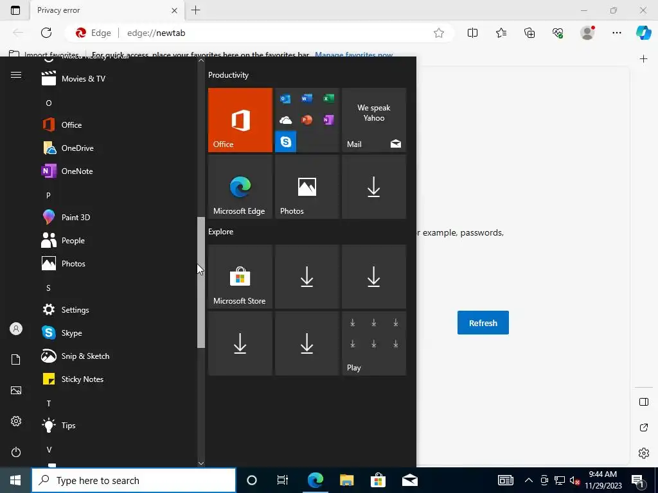The height and width of the screenshot is (493, 658).
Task: Open OneDrive in the app list
Action: [x=113, y=148]
